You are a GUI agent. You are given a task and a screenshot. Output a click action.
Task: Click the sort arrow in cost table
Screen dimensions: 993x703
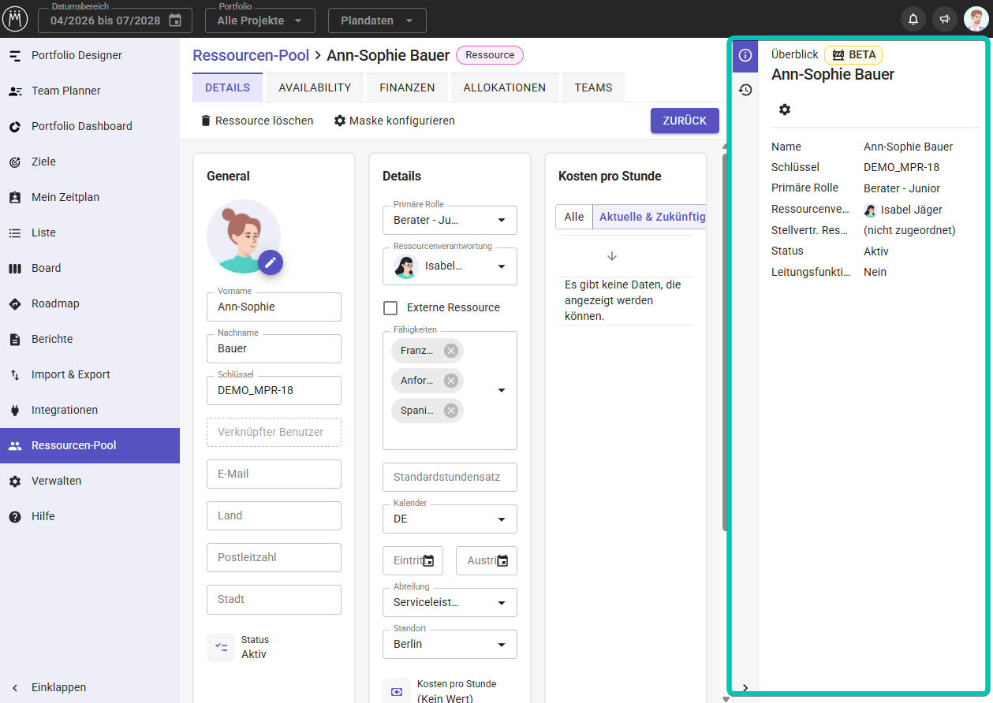click(612, 256)
